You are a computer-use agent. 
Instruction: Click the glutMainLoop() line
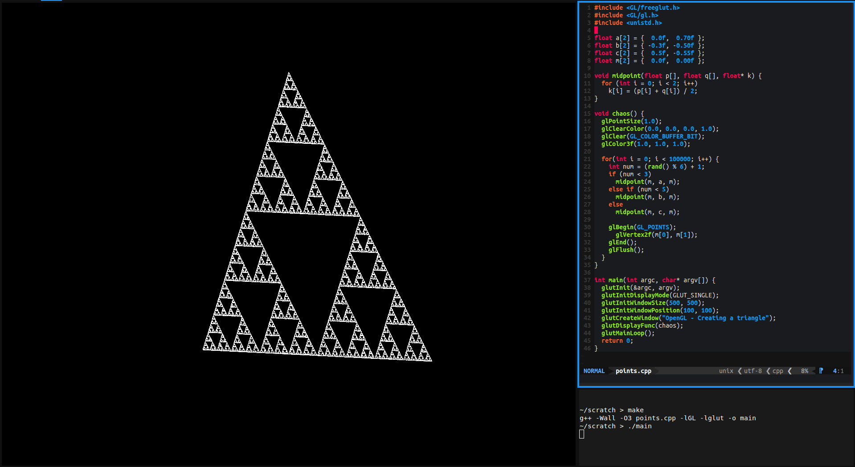point(628,333)
